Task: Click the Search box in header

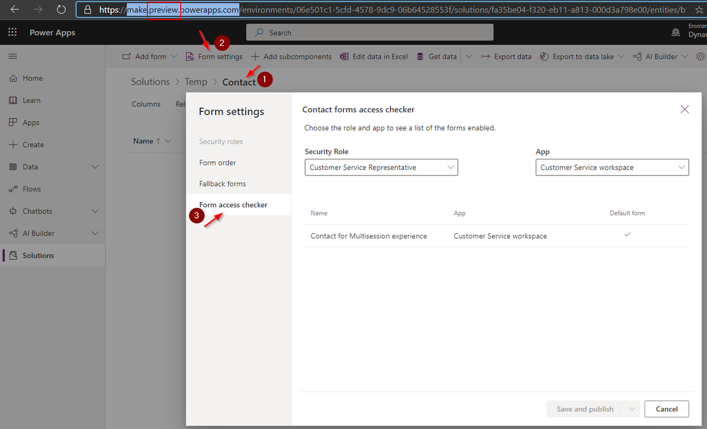Action: tap(369, 32)
